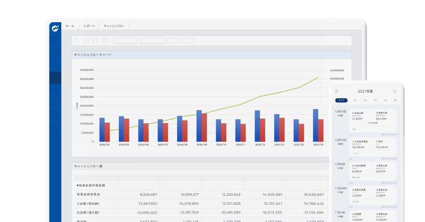The height and width of the screenshot is (222, 425).
Task: Tap the phone help question-mark icon
Action: (x=394, y=91)
